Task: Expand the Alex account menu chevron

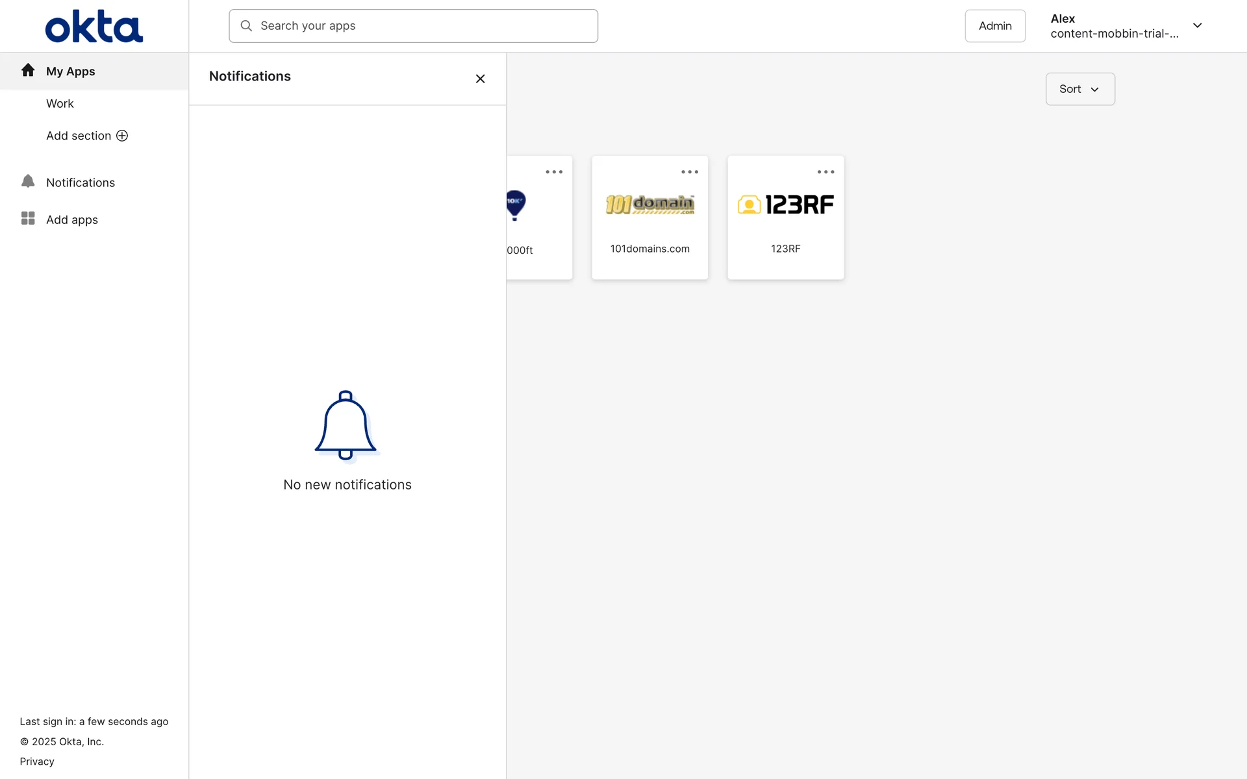Action: [x=1197, y=26]
